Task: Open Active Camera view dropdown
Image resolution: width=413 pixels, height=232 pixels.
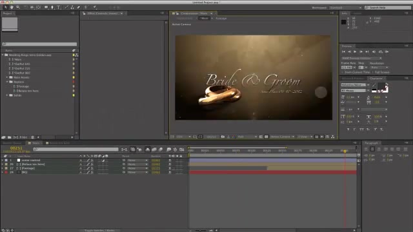Action: (x=282, y=137)
